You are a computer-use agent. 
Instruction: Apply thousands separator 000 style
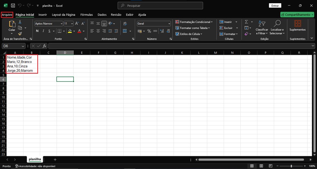point(155,31)
